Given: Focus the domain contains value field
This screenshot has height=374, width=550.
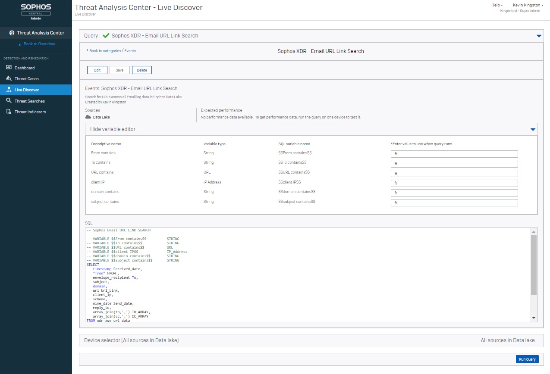Looking at the screenshot, I should point(454,193).
